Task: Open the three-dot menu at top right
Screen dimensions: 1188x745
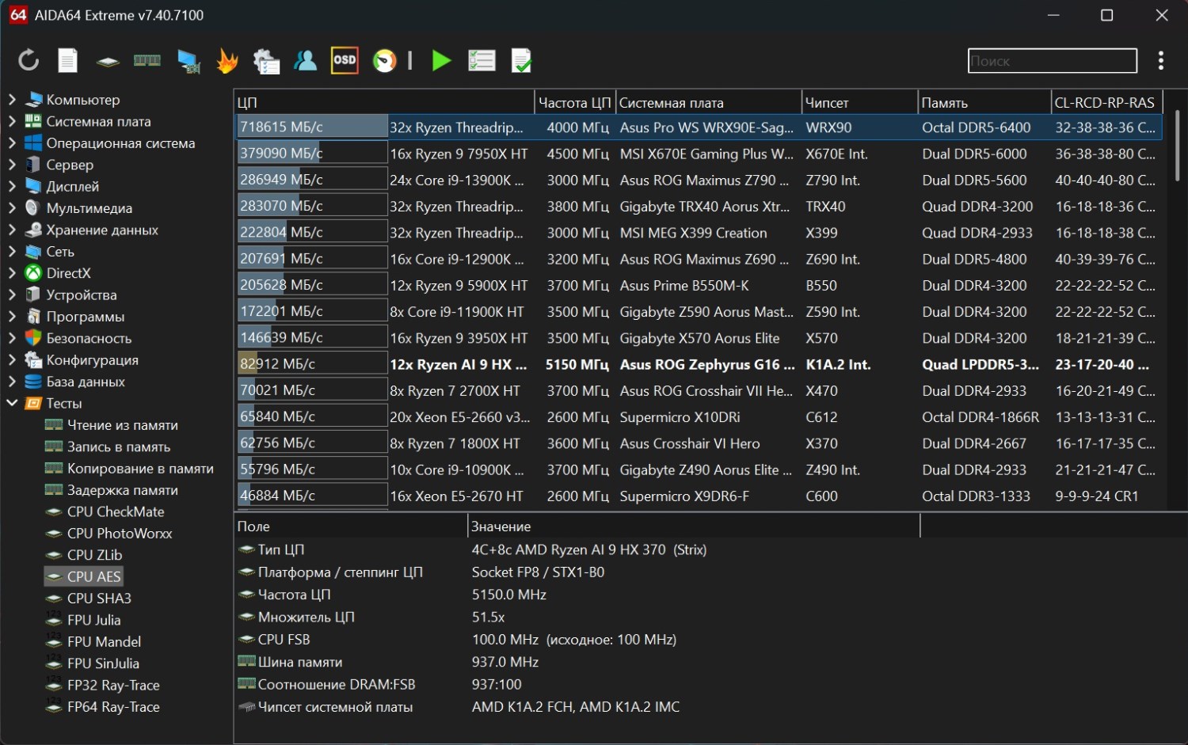Action: click(1160, 61)
